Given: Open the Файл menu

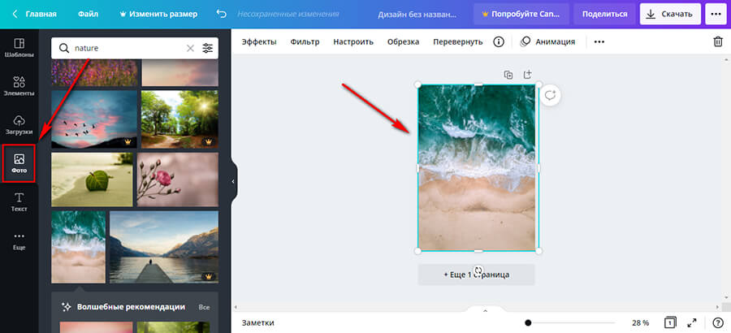Looking at the screenshot, I should pyautogui.click(x=88, y=14).
